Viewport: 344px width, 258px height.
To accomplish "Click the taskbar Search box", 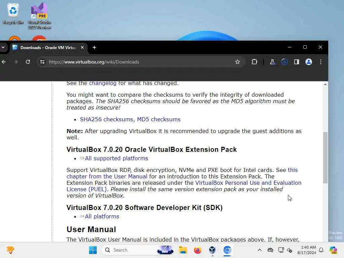I will tap(138, 250).
